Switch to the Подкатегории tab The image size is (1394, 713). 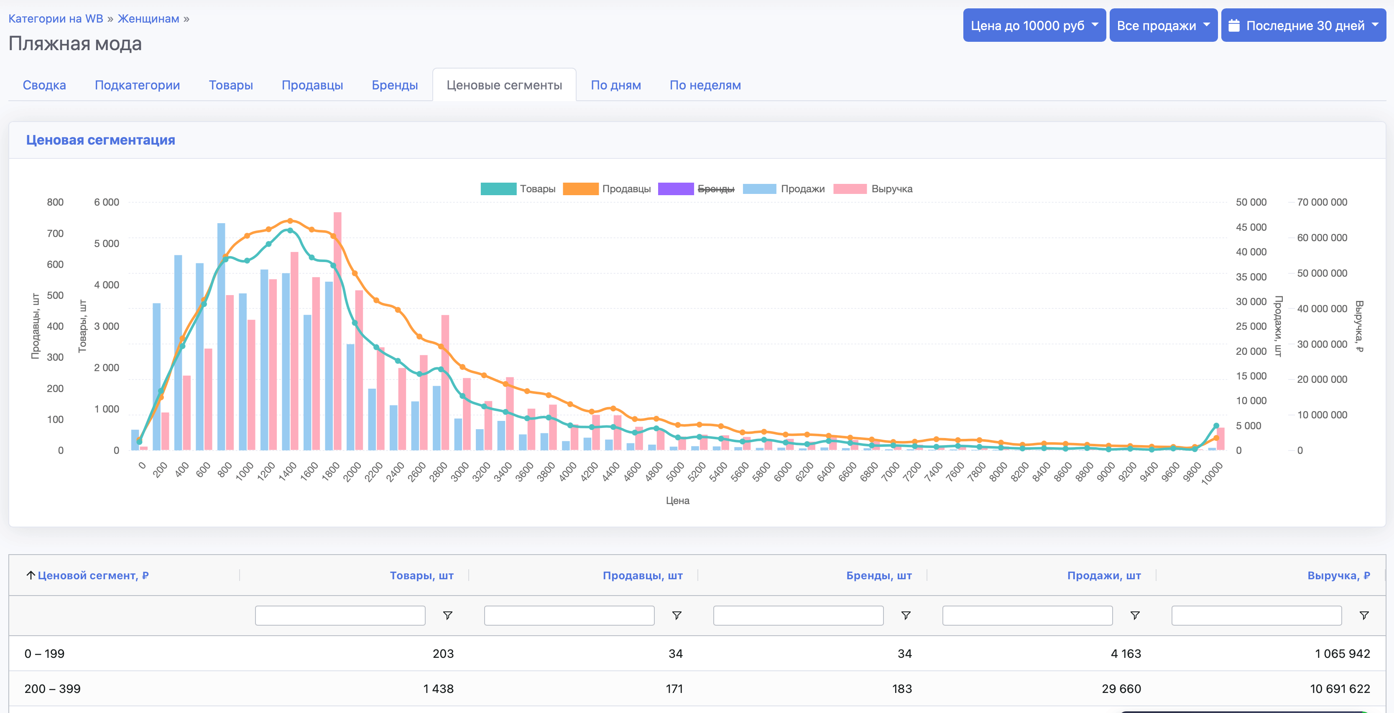tap(138, 85)
